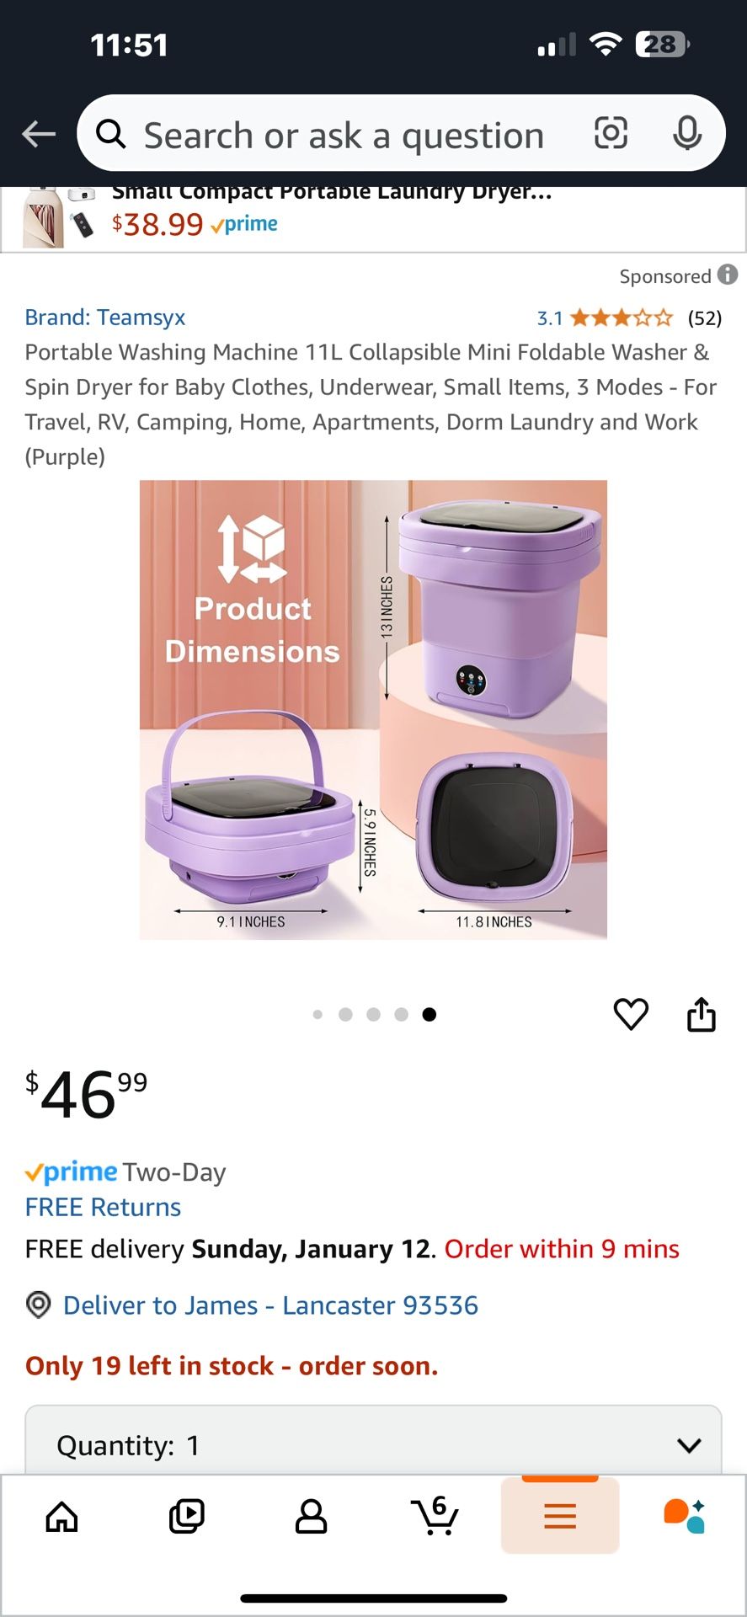Launch the Rufus AI assistant
747x1617 pixels.
tap(684, 1517)
